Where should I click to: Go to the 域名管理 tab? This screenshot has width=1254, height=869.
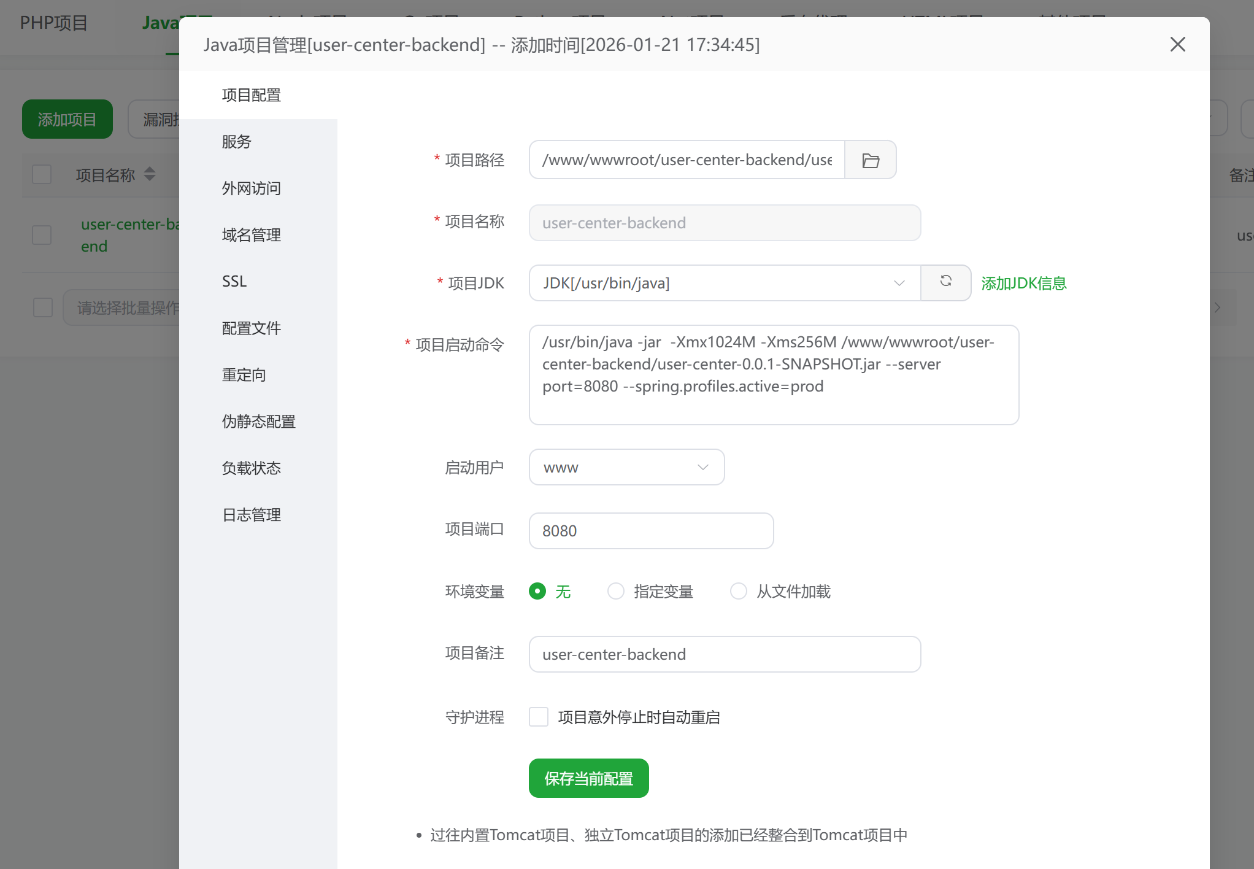252,235
